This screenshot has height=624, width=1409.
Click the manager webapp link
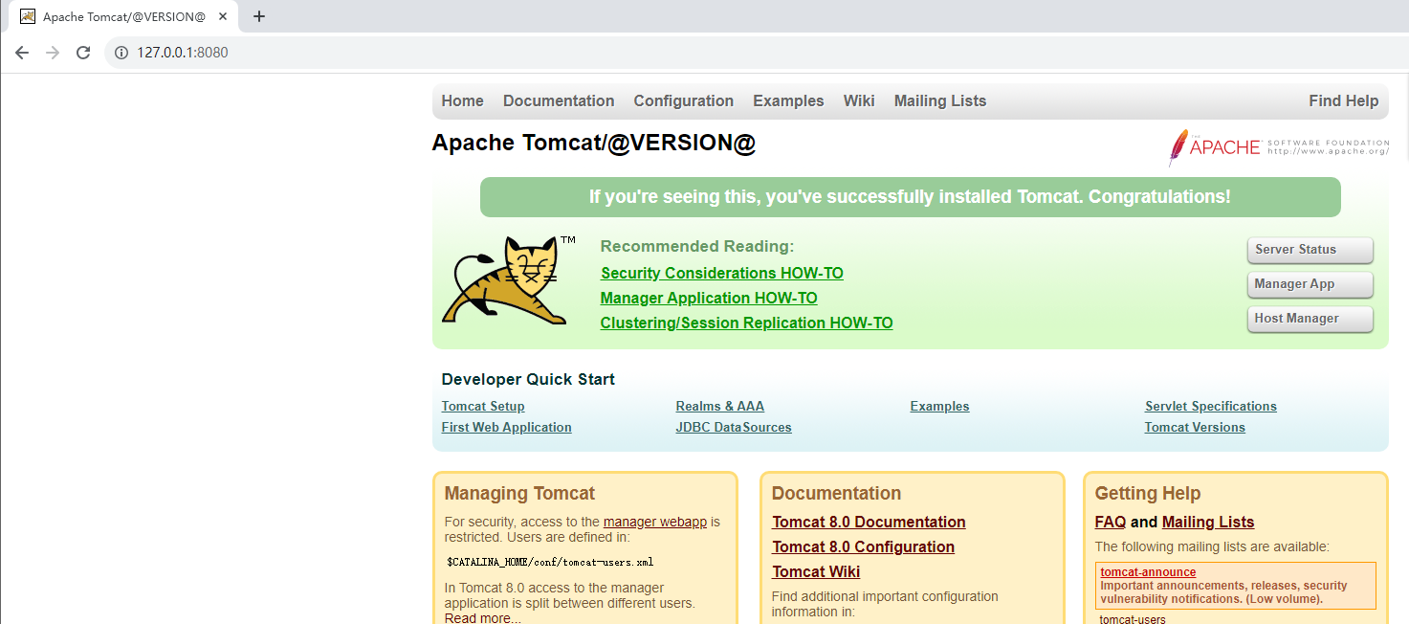(x=655, y=522)
